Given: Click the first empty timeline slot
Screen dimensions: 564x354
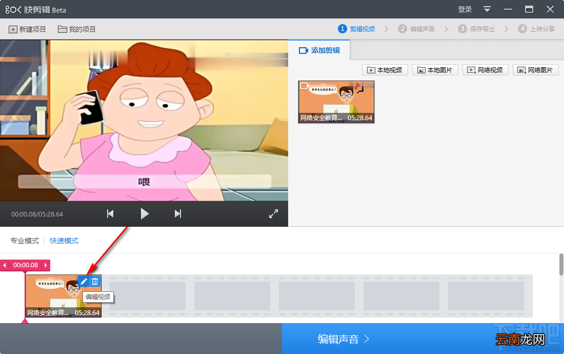Looking at the screenshot, I should click(x=148, y=296).
